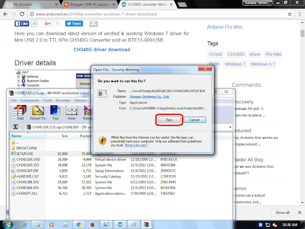Open the WinRAR Commands menu
The height and width of the screenshot is (229, 305).
(x=30, y=100)
